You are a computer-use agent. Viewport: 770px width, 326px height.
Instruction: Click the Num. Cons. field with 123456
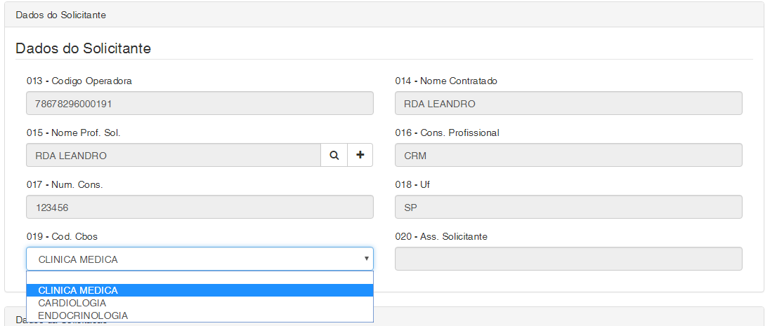click(x=200, y=208)
